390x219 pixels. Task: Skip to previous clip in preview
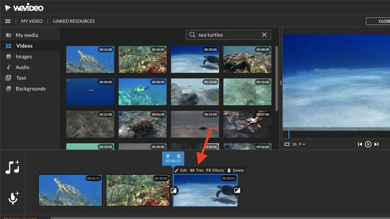pyautogui.click(x=360, y=144)
